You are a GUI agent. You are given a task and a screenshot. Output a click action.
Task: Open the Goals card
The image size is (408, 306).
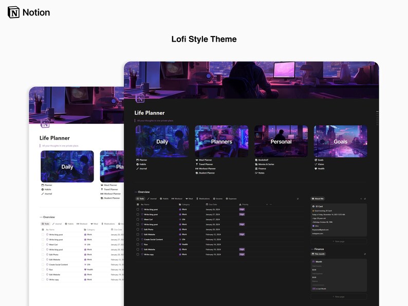pyautogui.click(x=340, y=141)
